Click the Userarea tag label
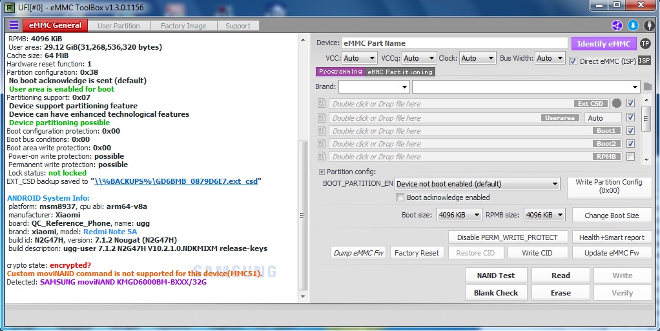This screenshot has width=660, height=331. [x=560, y=118]
